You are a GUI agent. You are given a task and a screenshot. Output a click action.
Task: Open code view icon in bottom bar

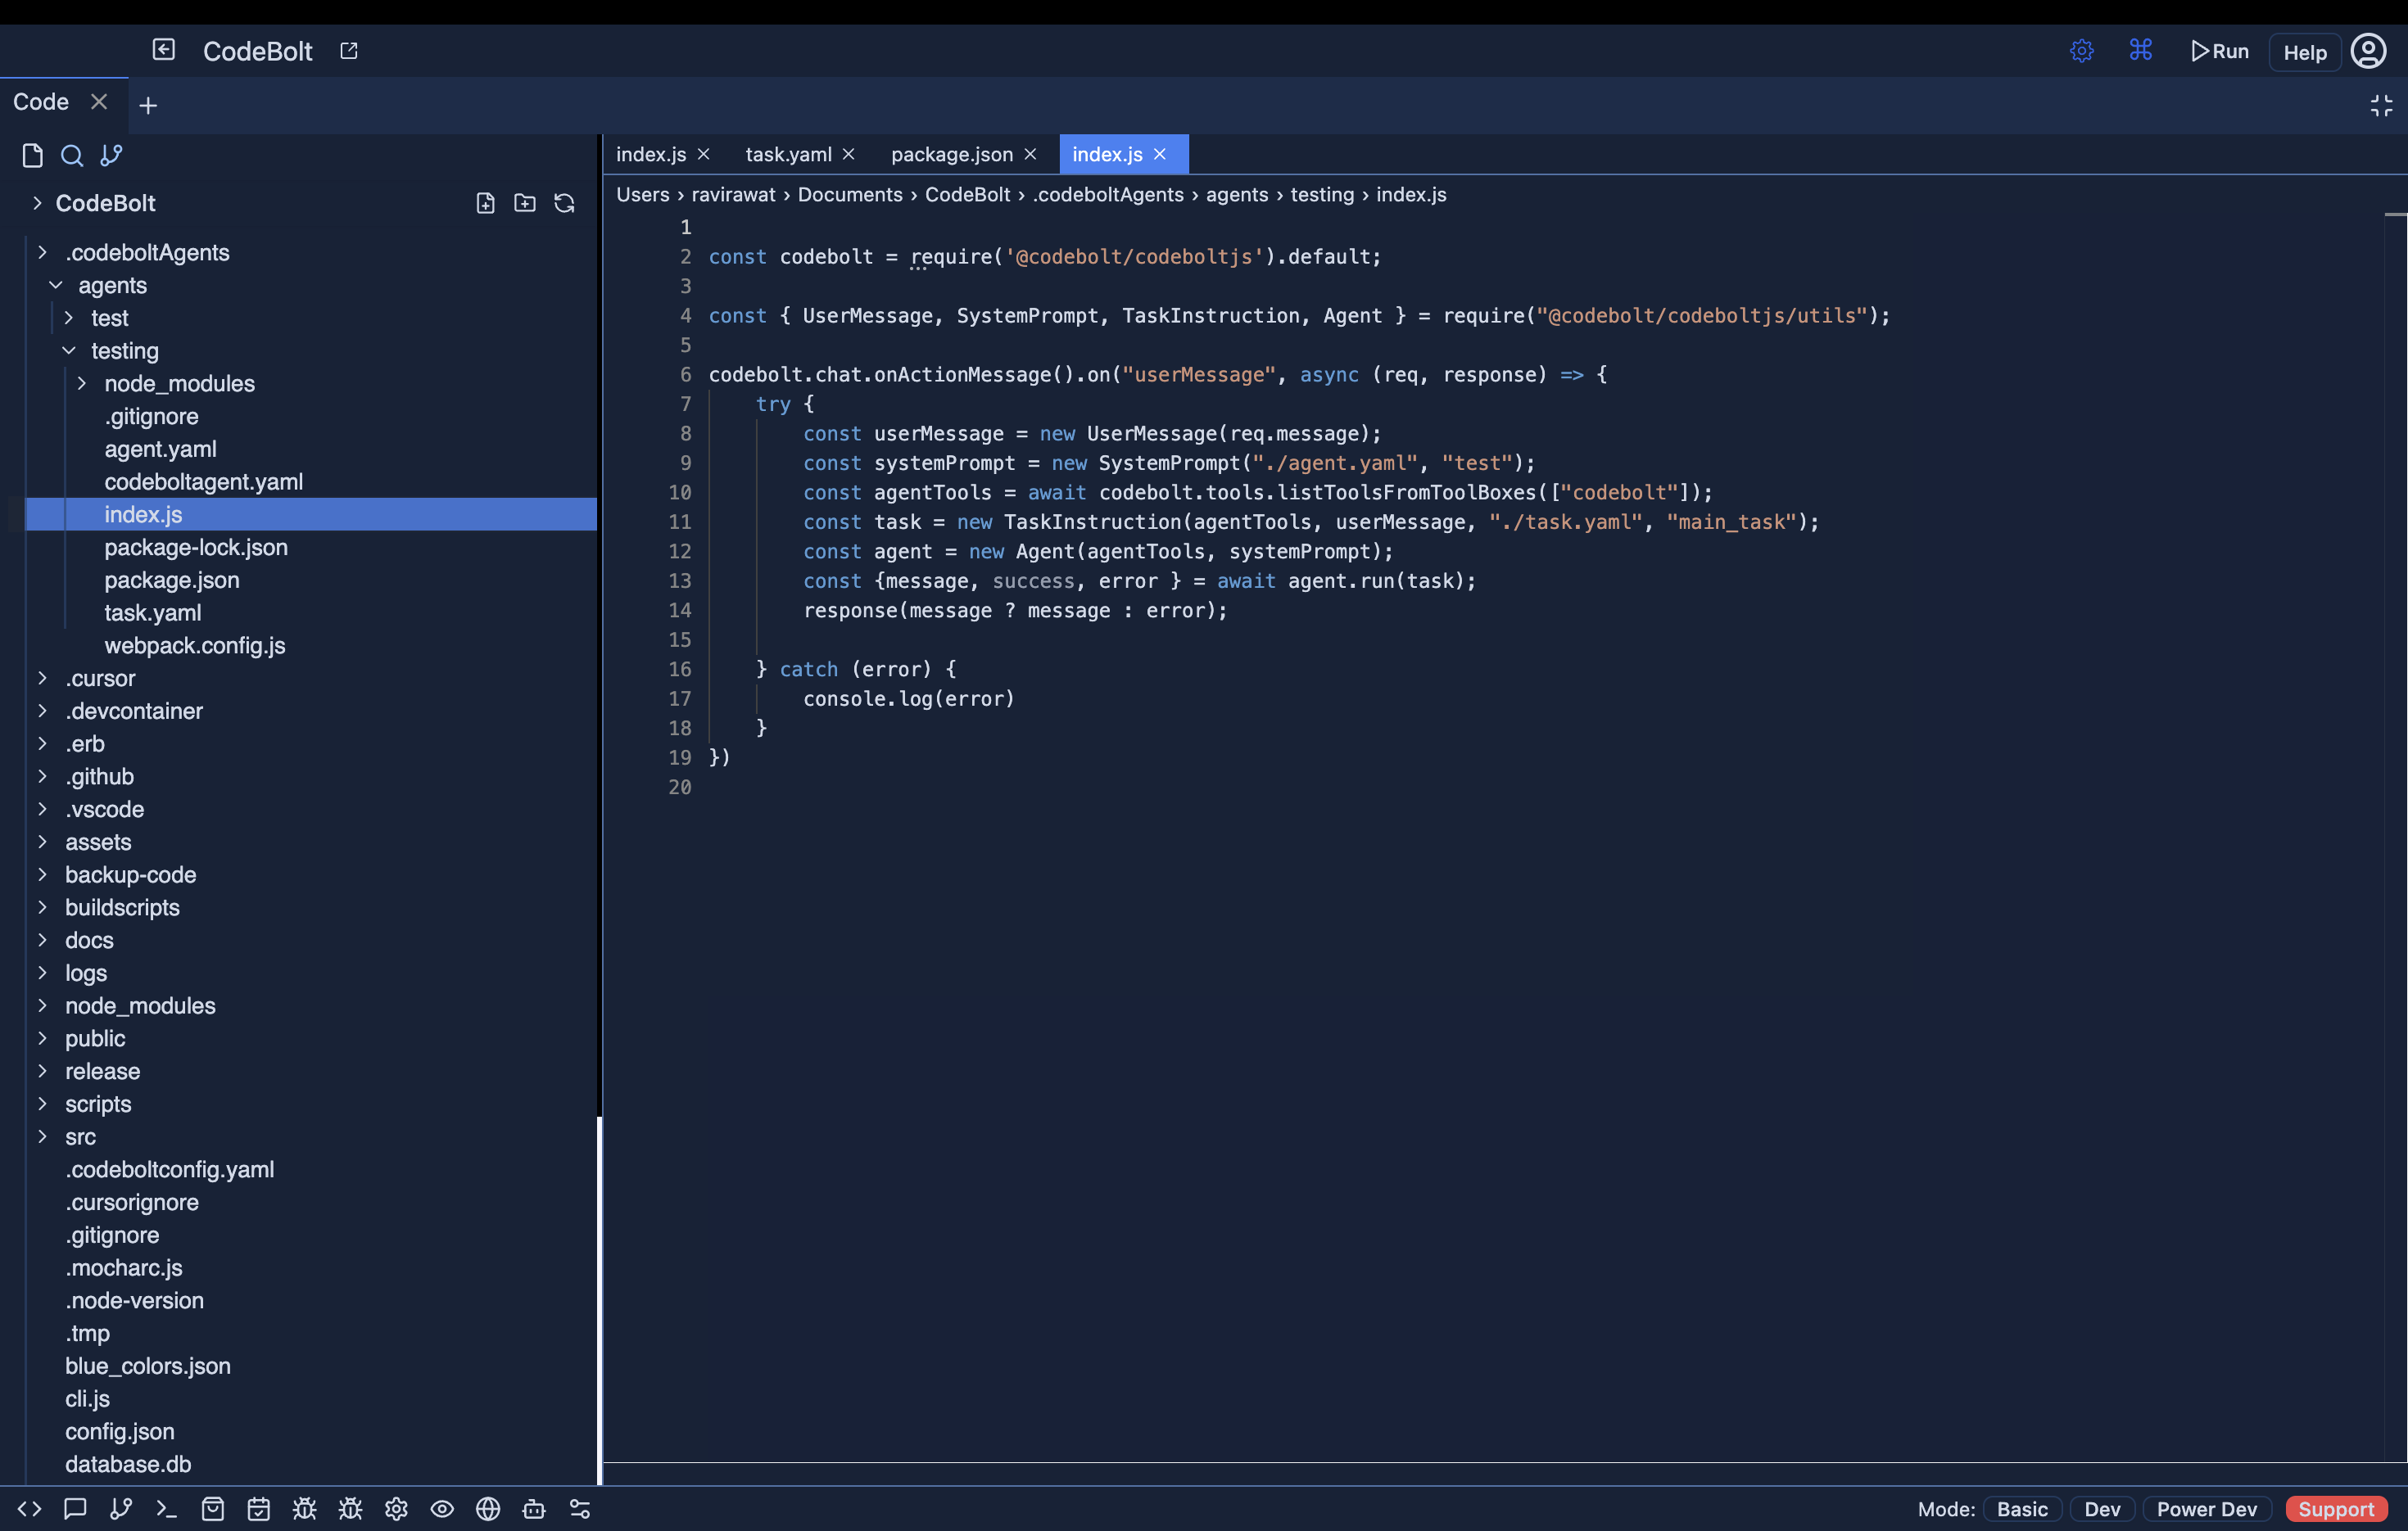(29, 1509)
